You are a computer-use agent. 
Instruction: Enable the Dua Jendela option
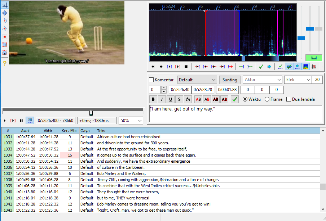(x=288, y=99)
